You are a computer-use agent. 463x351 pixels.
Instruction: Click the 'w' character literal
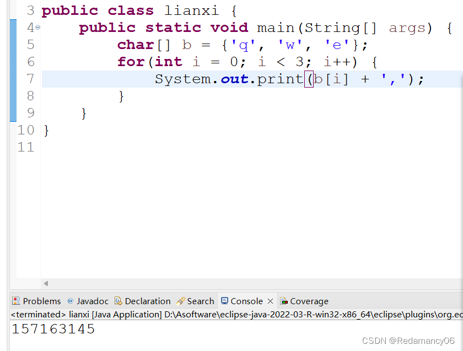pos(290,45)
